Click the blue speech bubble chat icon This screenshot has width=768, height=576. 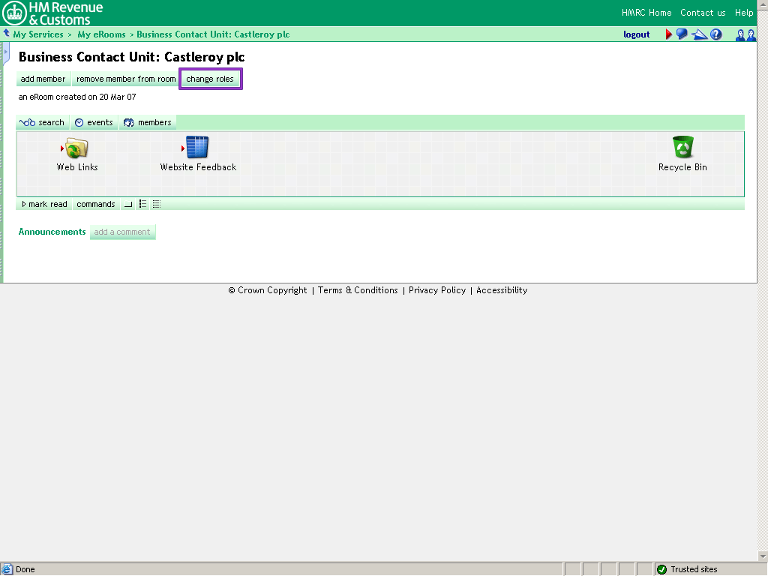[x=682, y=34]
